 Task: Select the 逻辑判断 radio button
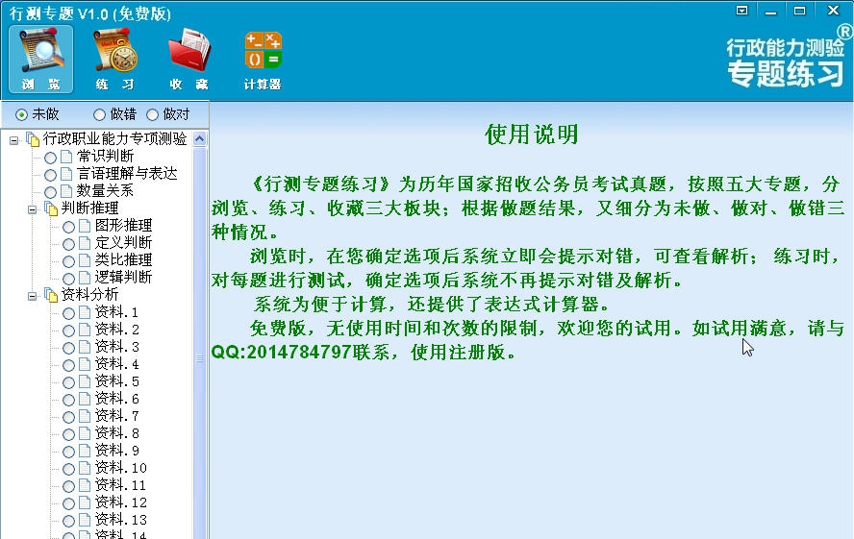pyautogui.click(x=68, y=279)
